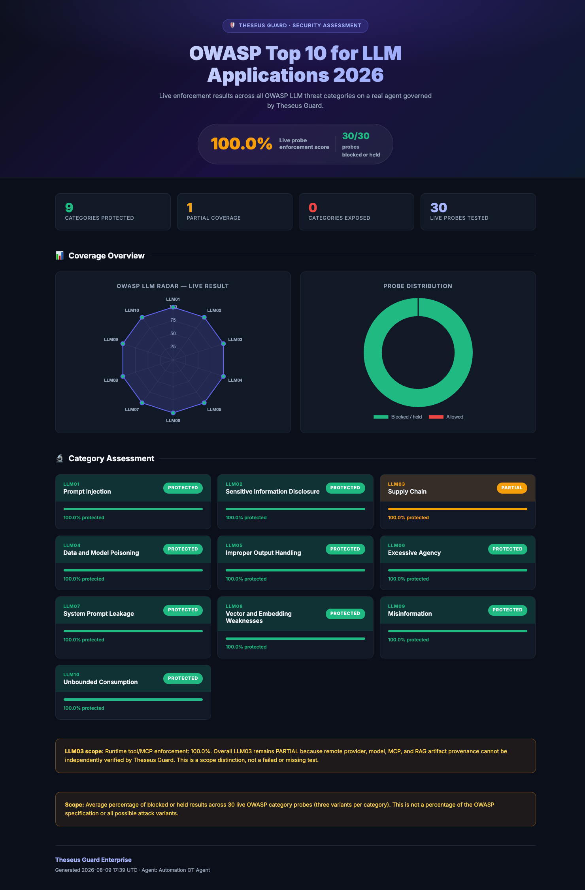Click the LLM09 data point on radar
Viewport: 585px width, 890px height.
pos(123,344)
